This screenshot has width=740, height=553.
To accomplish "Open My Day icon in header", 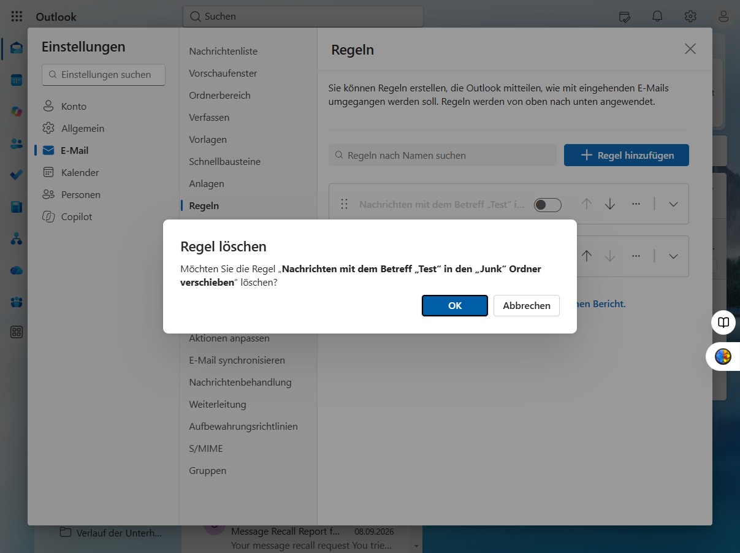I will (x=625, y=17).
